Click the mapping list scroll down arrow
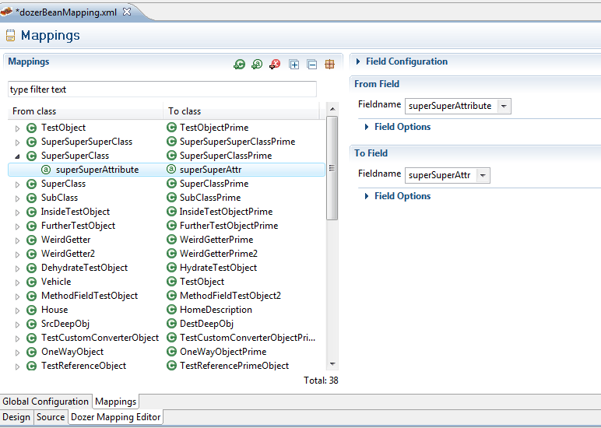This screenshot has height=428, width=601. tap(332, 364)
